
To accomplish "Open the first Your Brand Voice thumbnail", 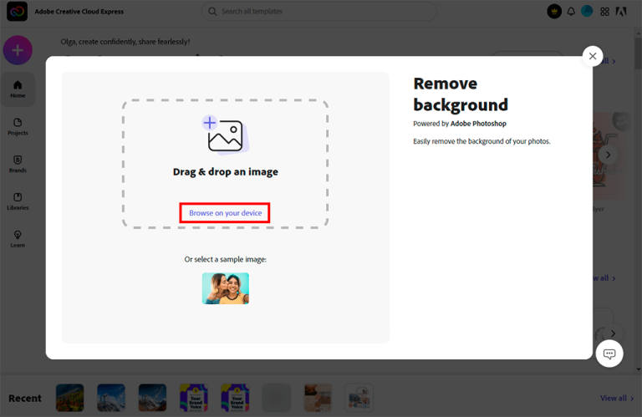I will [194, 397].
